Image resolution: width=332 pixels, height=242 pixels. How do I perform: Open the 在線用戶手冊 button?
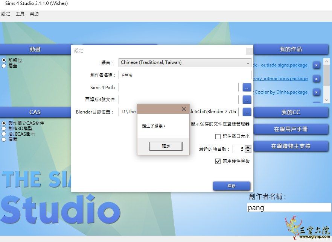[x=291, y=129]
